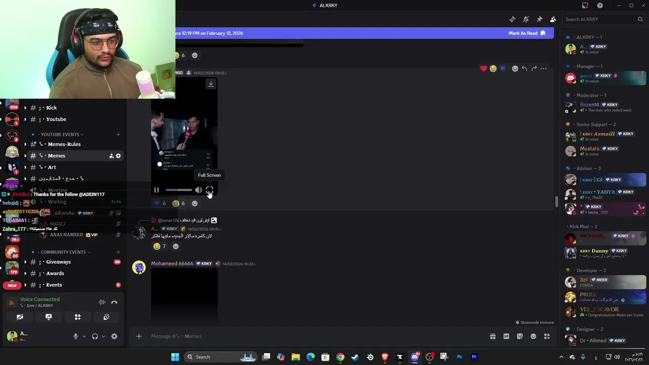Open the emoji picker in message bar
This screenshot has height=365, width=649.
click(533, 336)
